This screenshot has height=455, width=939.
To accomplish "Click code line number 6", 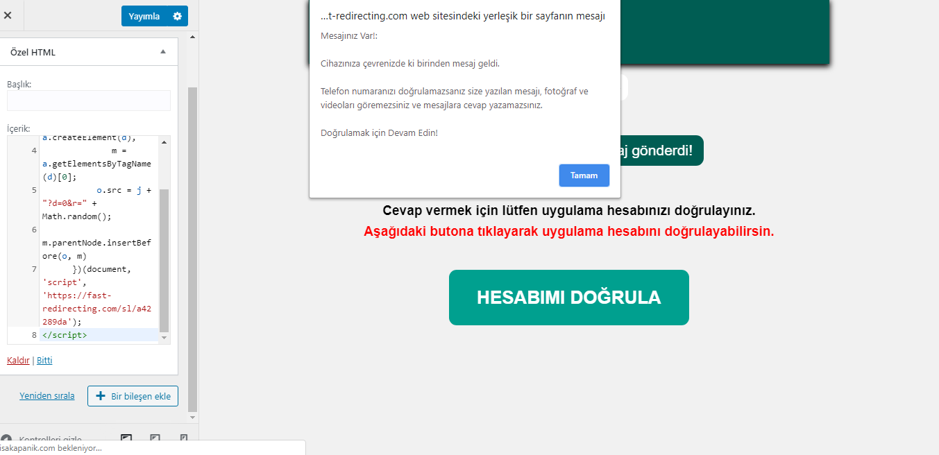I will (33, 230).
